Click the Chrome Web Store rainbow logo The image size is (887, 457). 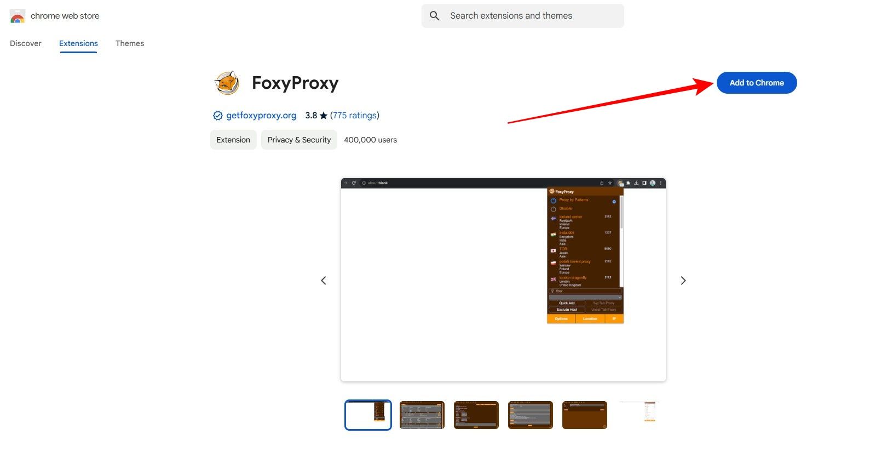18,16
